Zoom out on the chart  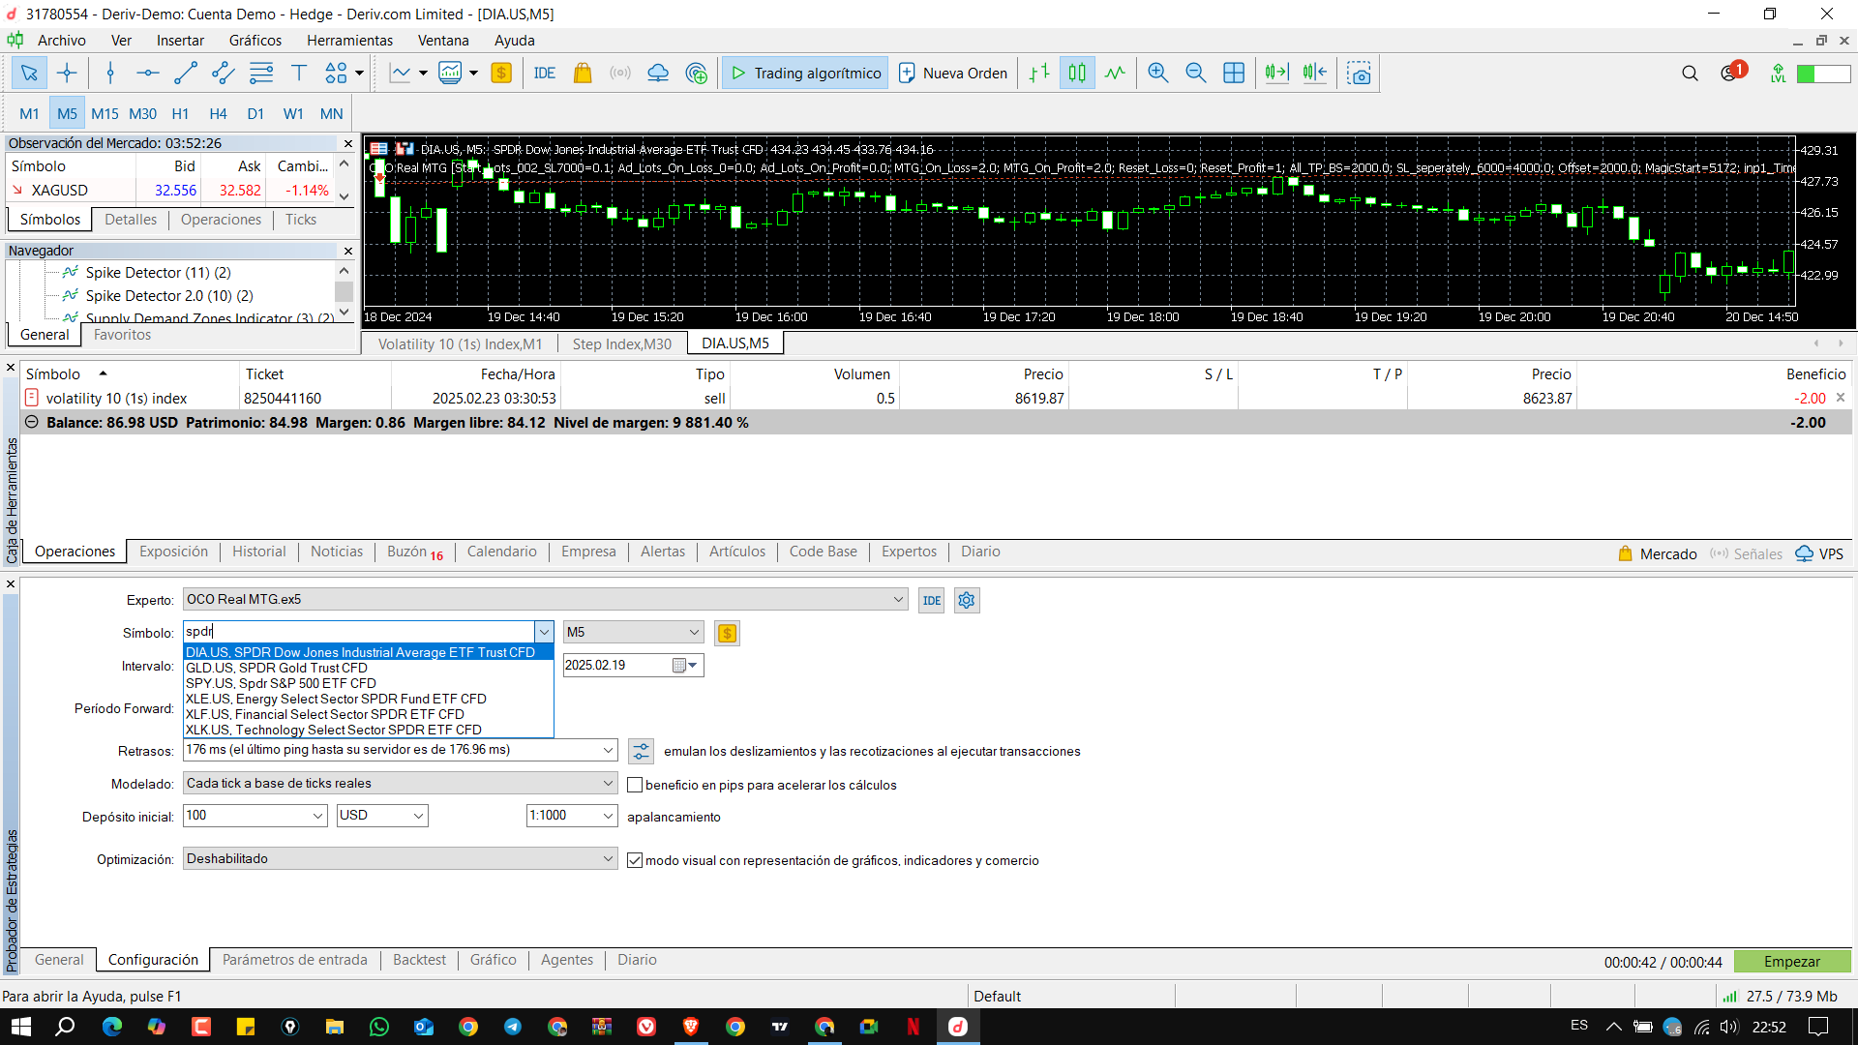[1196, 73]
